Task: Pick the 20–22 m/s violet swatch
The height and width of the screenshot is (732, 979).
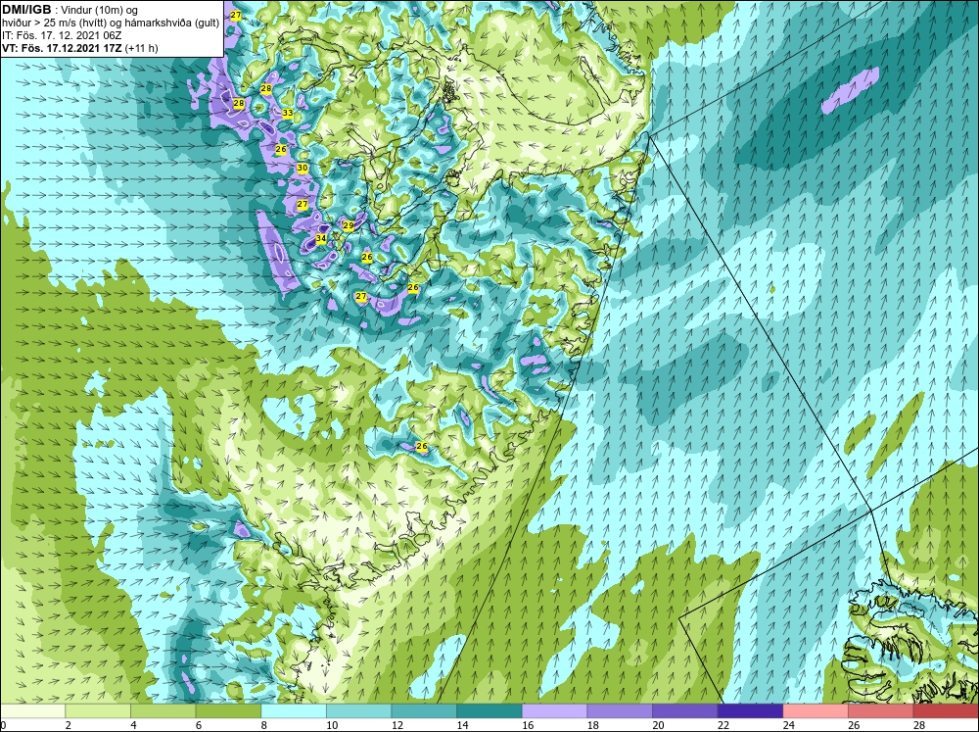Action: [x=685, y=710]
